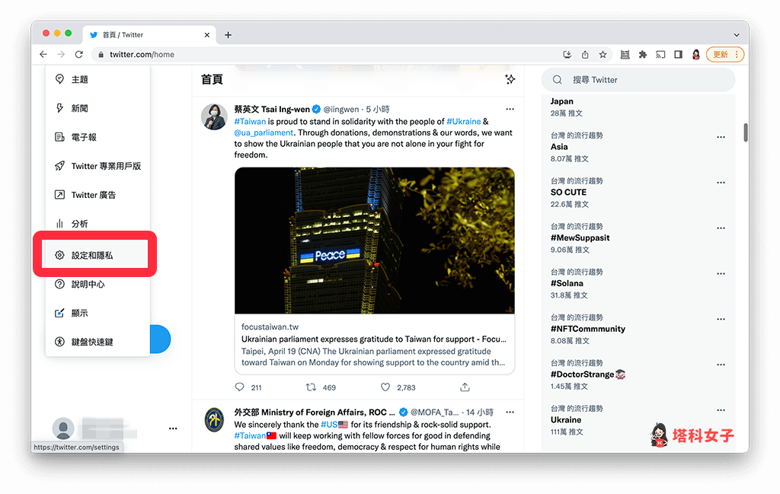Click the page vertical scrollbar
The height and width of the screenshot is (494, 780).
[x=746, y=132]
